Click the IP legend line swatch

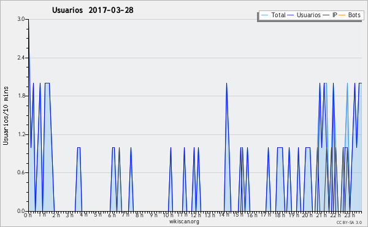click(326, 15)
